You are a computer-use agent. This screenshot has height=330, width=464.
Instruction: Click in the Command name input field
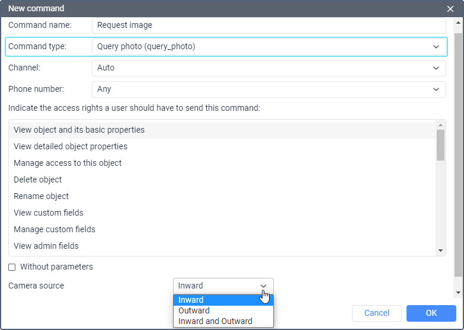[x=268, y=25]
